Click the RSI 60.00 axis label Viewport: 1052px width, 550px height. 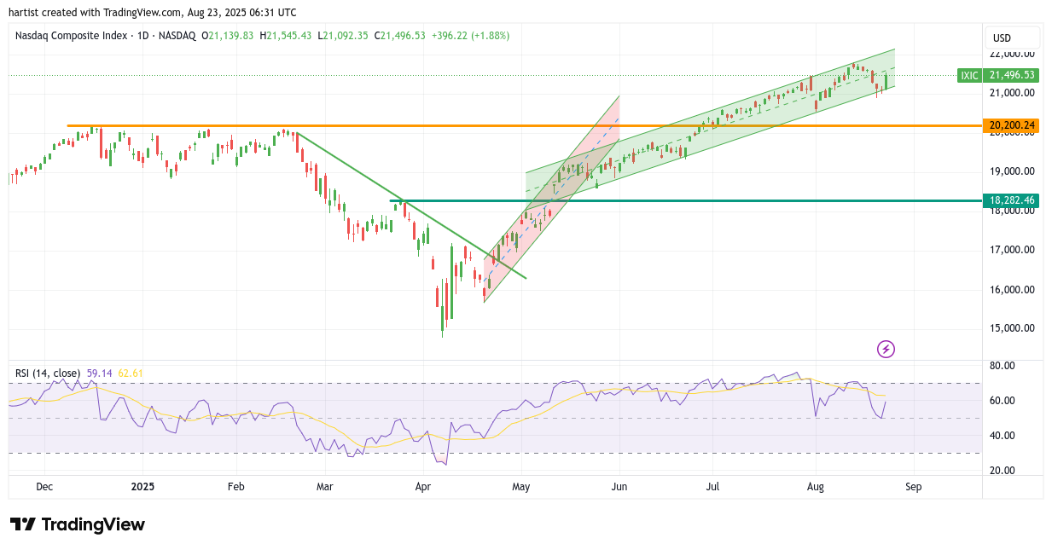(1003, 401)
